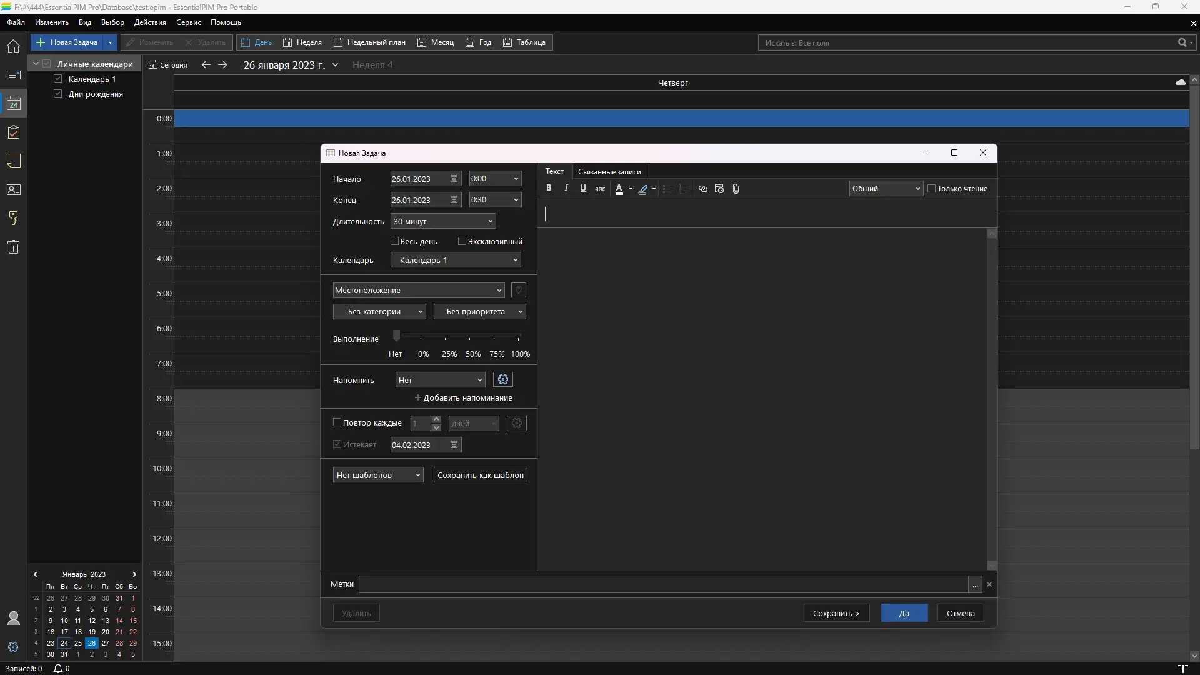Click the insert hyperlink icon

click(x=702, y=189)
